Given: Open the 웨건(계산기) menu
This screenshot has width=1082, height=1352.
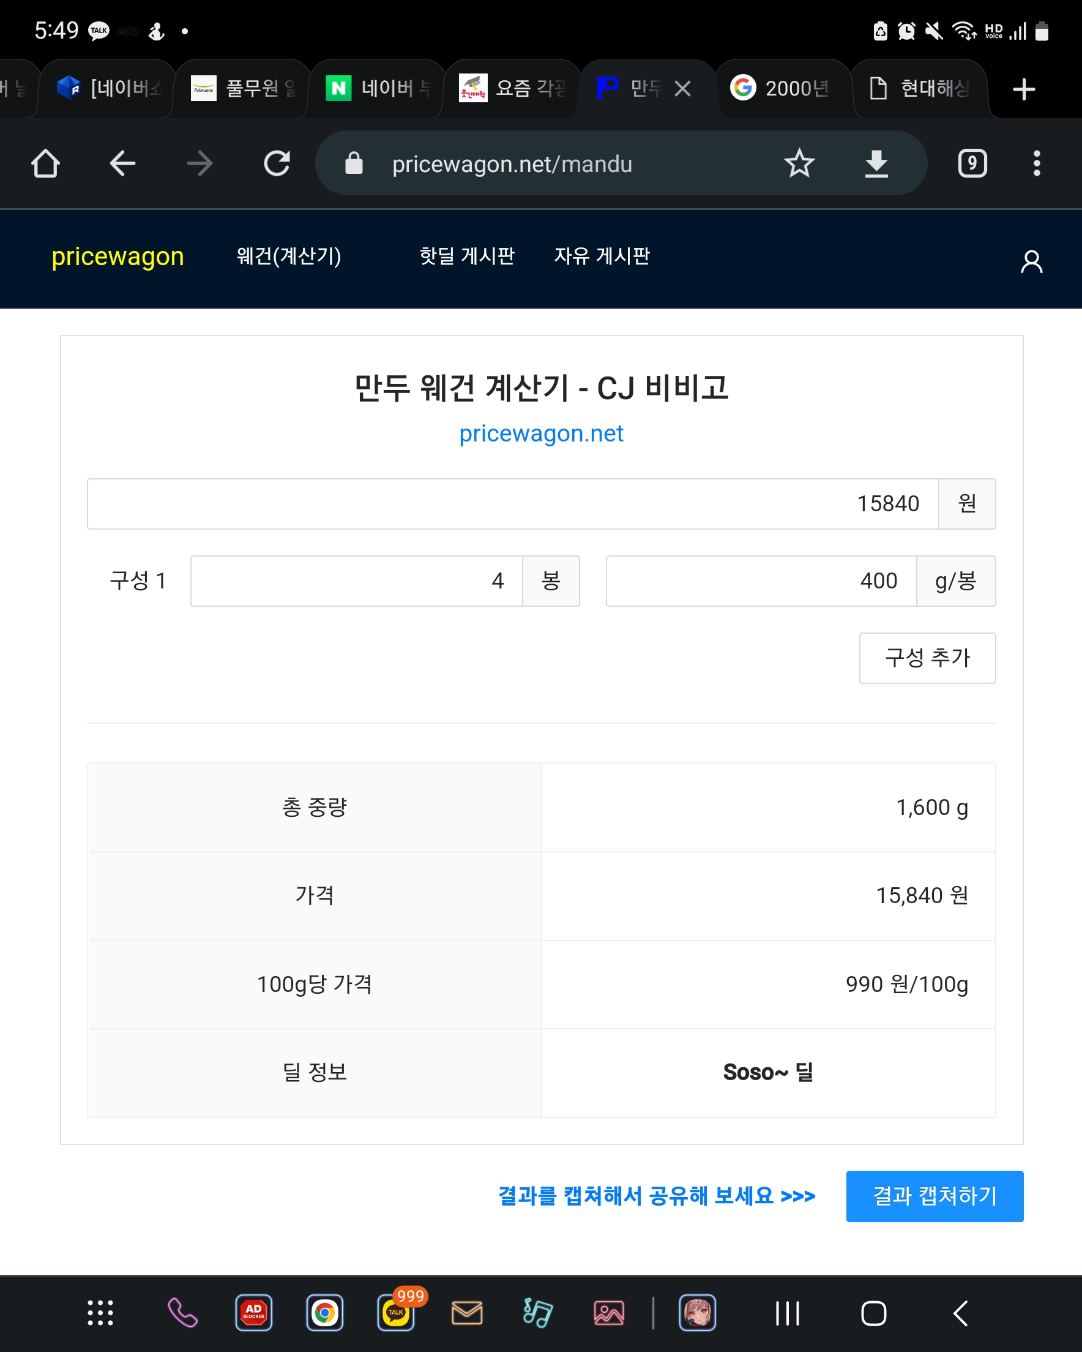Looking at the screenshot, I should (288, 256).
